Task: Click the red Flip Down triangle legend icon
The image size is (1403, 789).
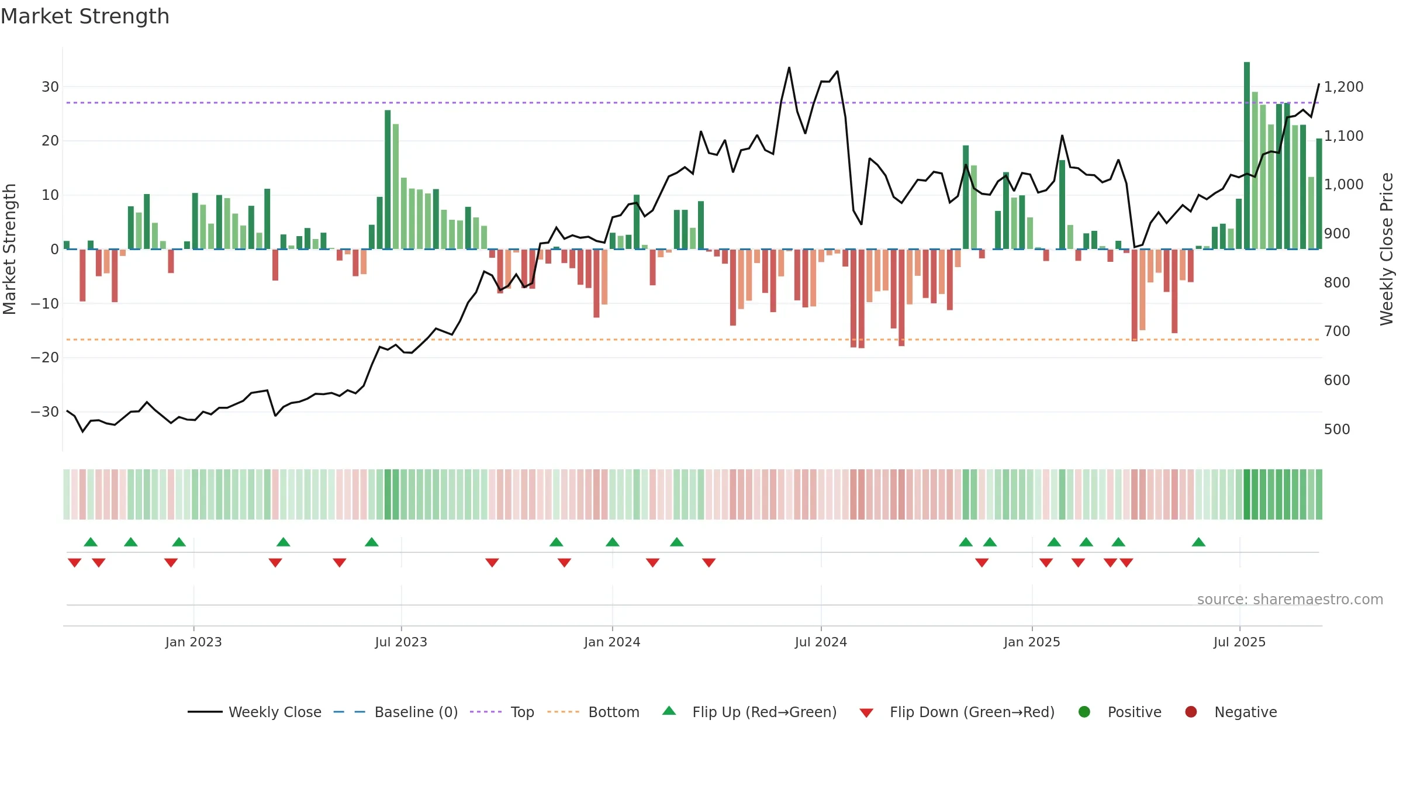Action: click(866, 713)
